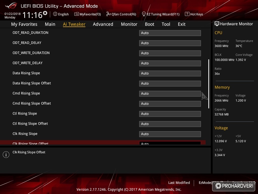This screenshot has height=194, width=258.
Task: Click the ROG logo in the header
Action: (x=11, y=6)
